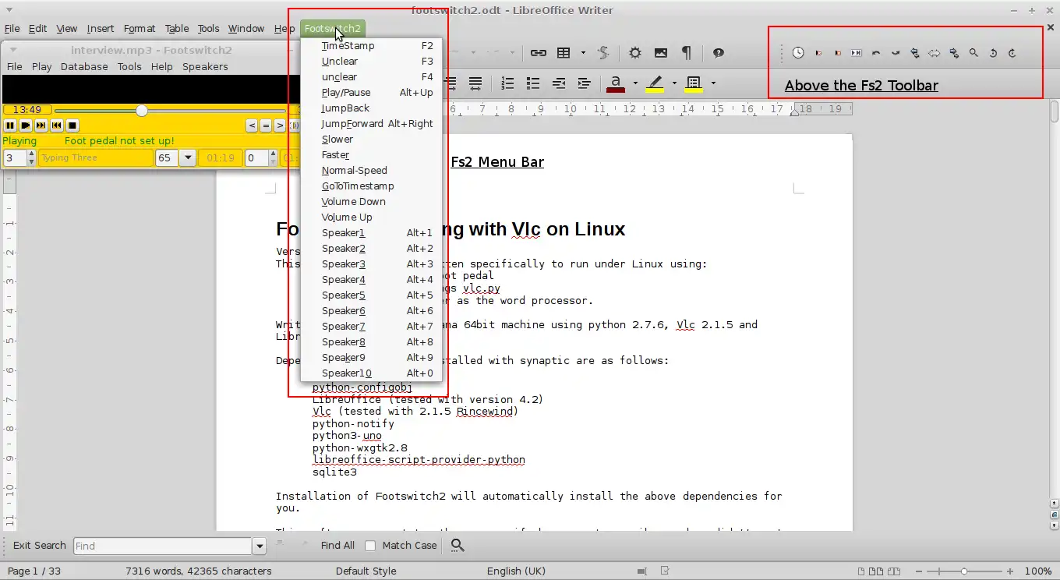Click the Insert Table grid icon

pyautogui.click(x=564, y=53)
